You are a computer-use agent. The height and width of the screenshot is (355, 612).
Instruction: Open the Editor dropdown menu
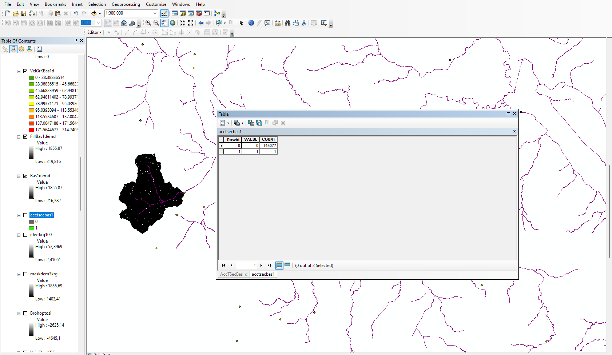pyautogui.click(x=95, y=32)
